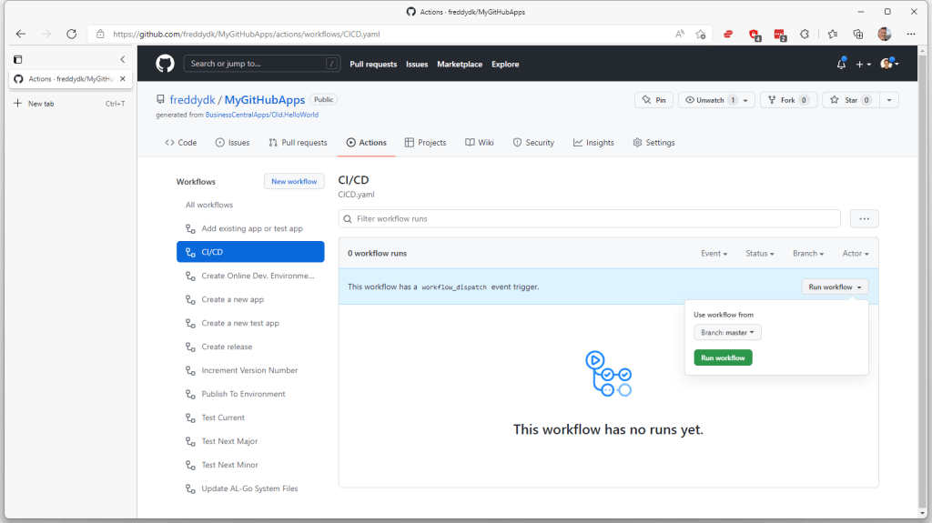Select the Create release workflow
The height and width of the screenshot is (523, 932).
click(x=227, y=347)
